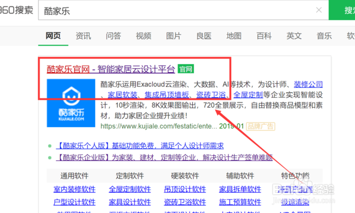The width and height of the screenshot is (355, 213).
Task: Open the 瓷砖卫浴 link in description
Action: [x=211, y=95]
